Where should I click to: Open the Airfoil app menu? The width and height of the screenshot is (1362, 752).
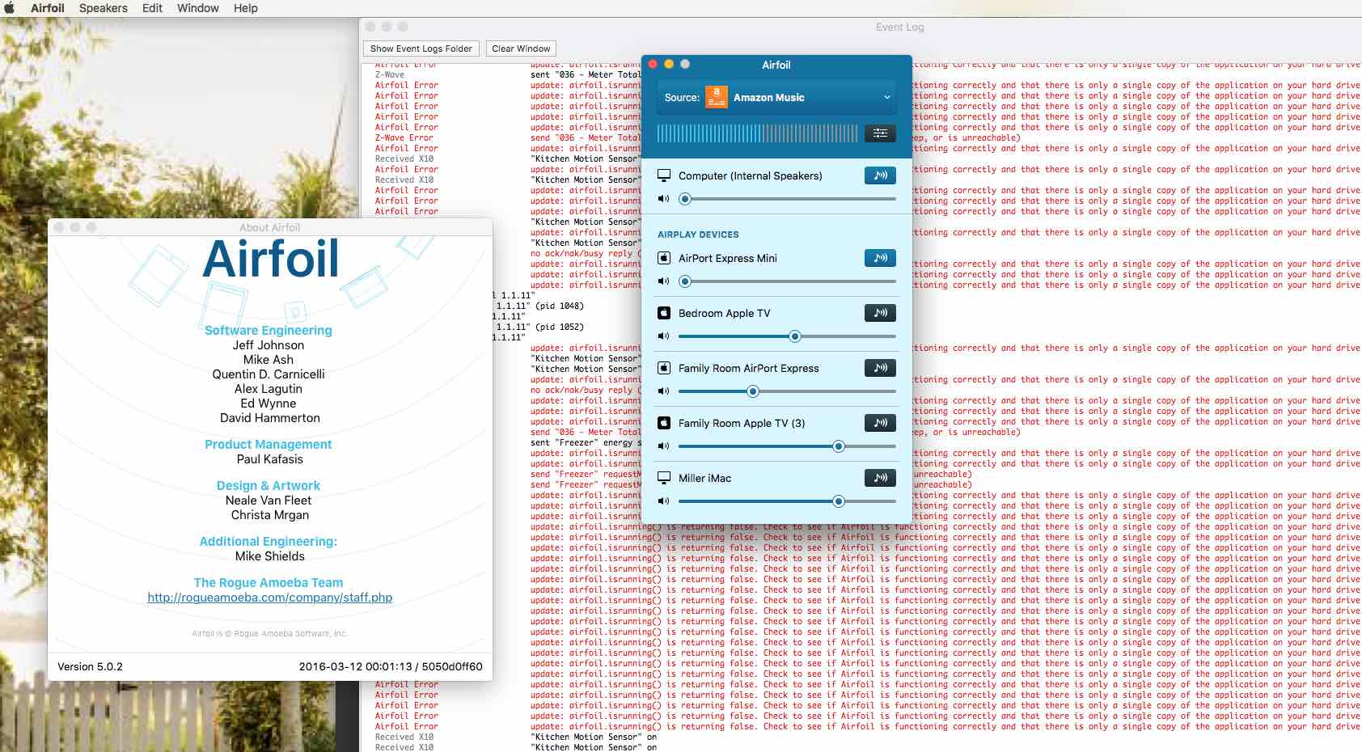(48, 8)
